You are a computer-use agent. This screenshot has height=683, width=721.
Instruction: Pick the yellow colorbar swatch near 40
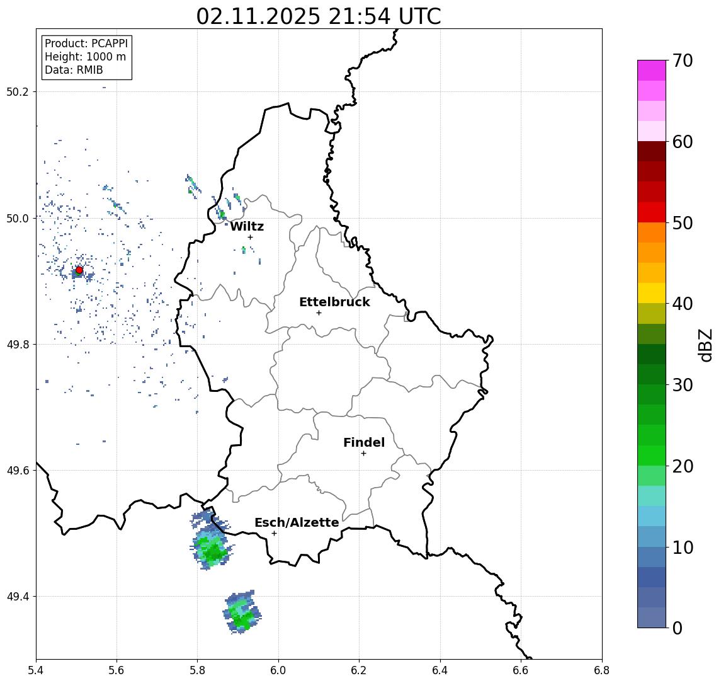click(x=652, y=293)
